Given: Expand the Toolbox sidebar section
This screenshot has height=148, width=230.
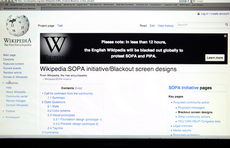Looking at the screenshot, I should pos(3,111).
